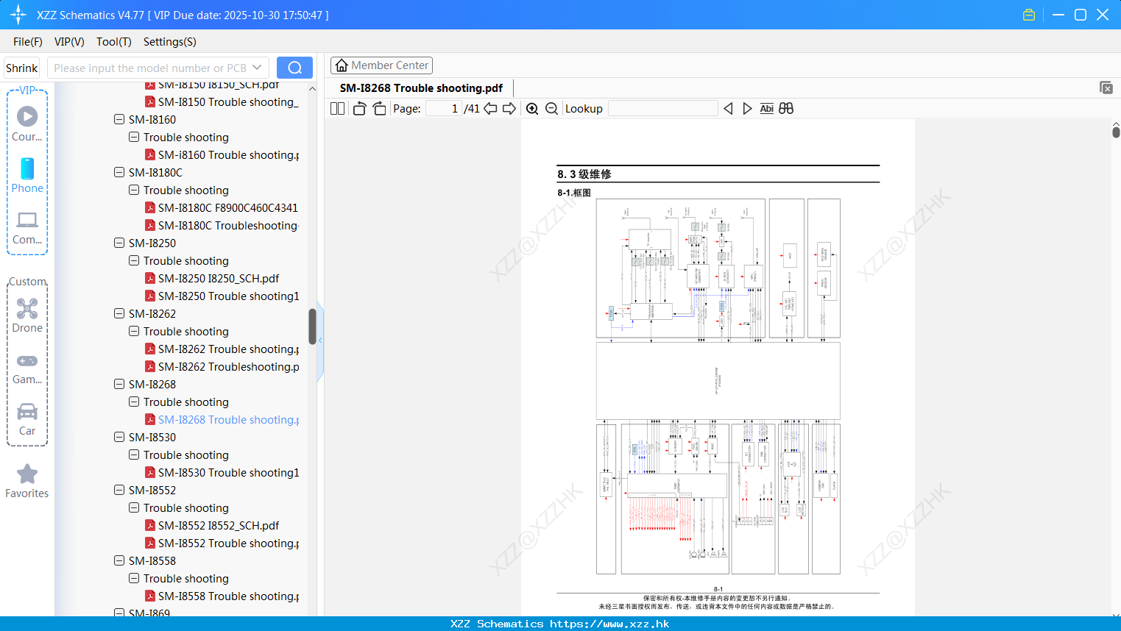Go to previous PDF page arrow
The width and height of the screenshot is (1121, 631).
click(x=490, y=109)
